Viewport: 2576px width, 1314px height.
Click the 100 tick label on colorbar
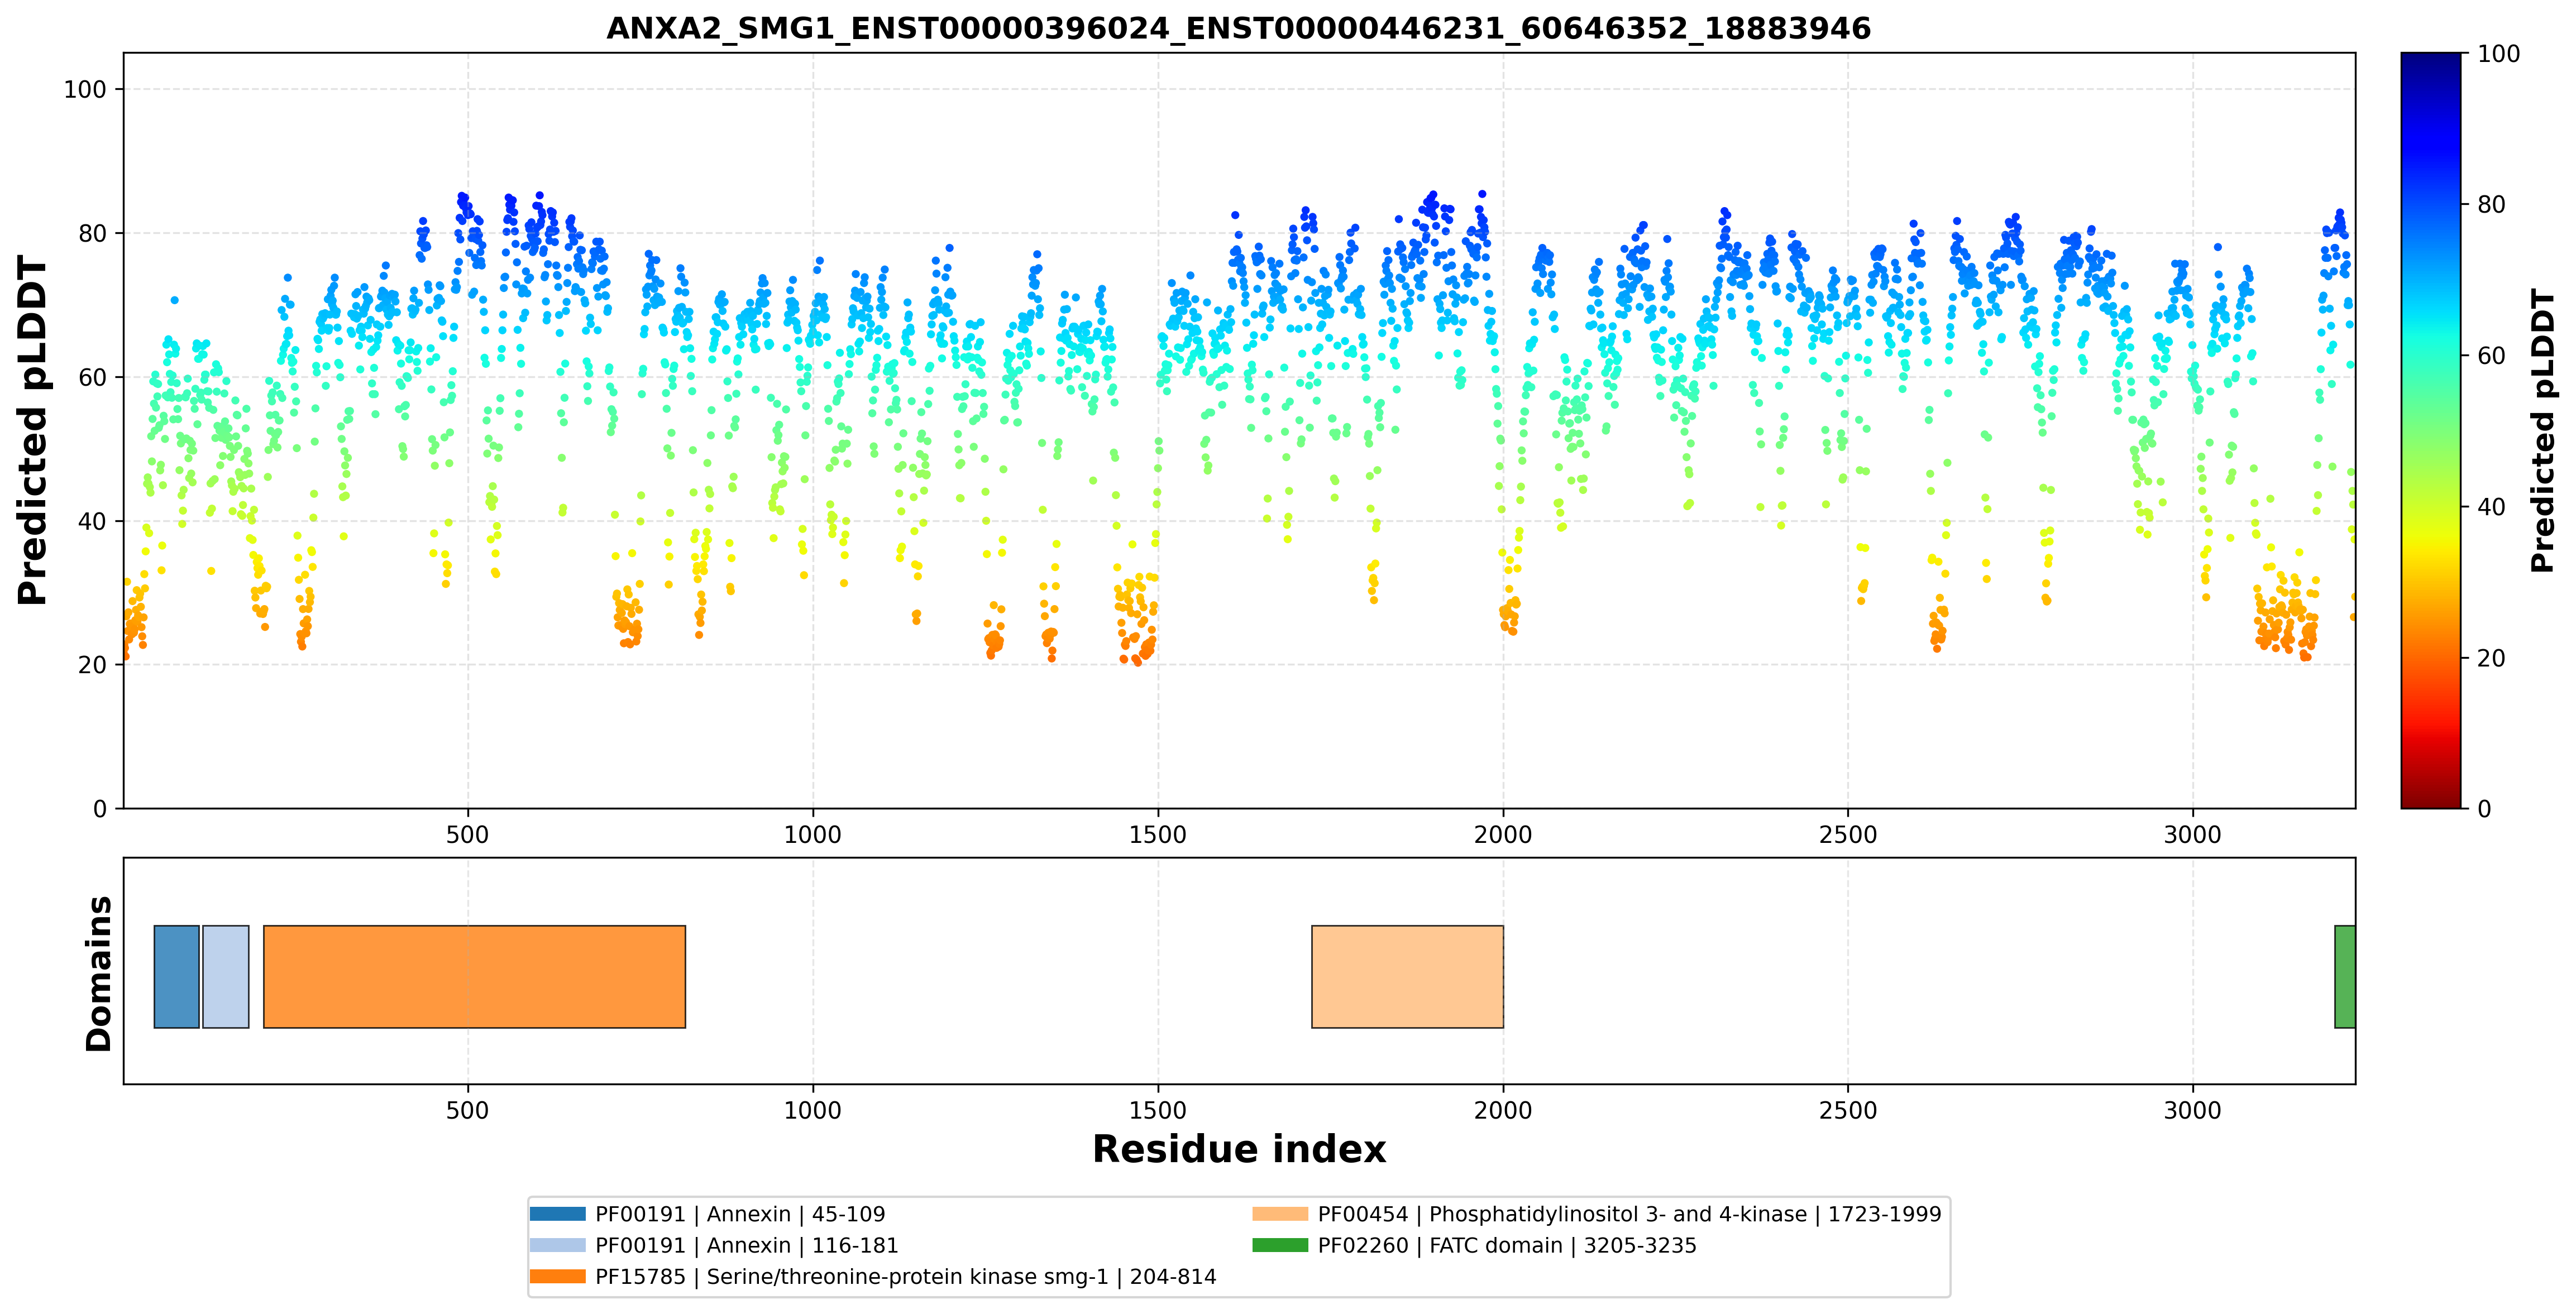pyautogui.click(x=2498, y=54)
